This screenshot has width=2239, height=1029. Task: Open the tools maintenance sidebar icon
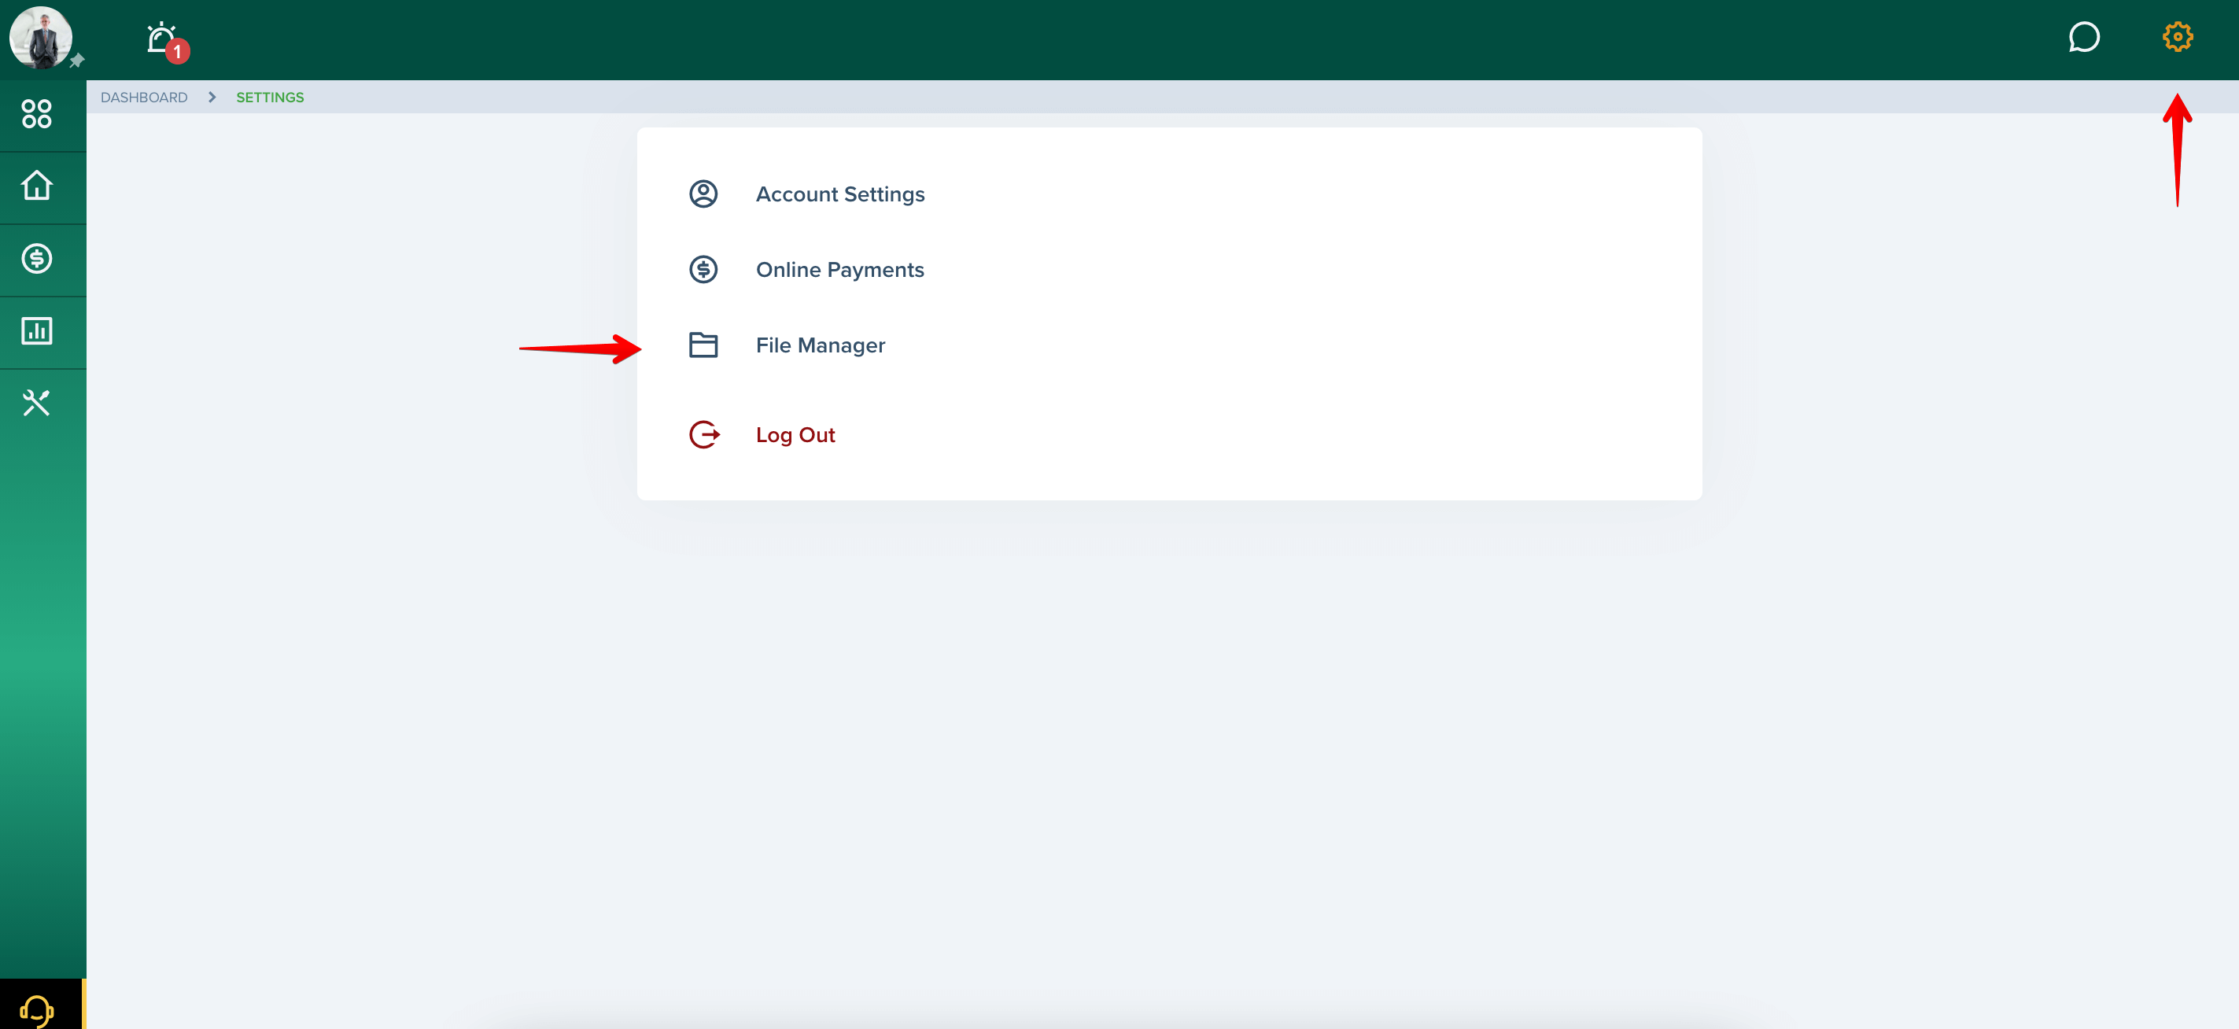tap(36, 404)
